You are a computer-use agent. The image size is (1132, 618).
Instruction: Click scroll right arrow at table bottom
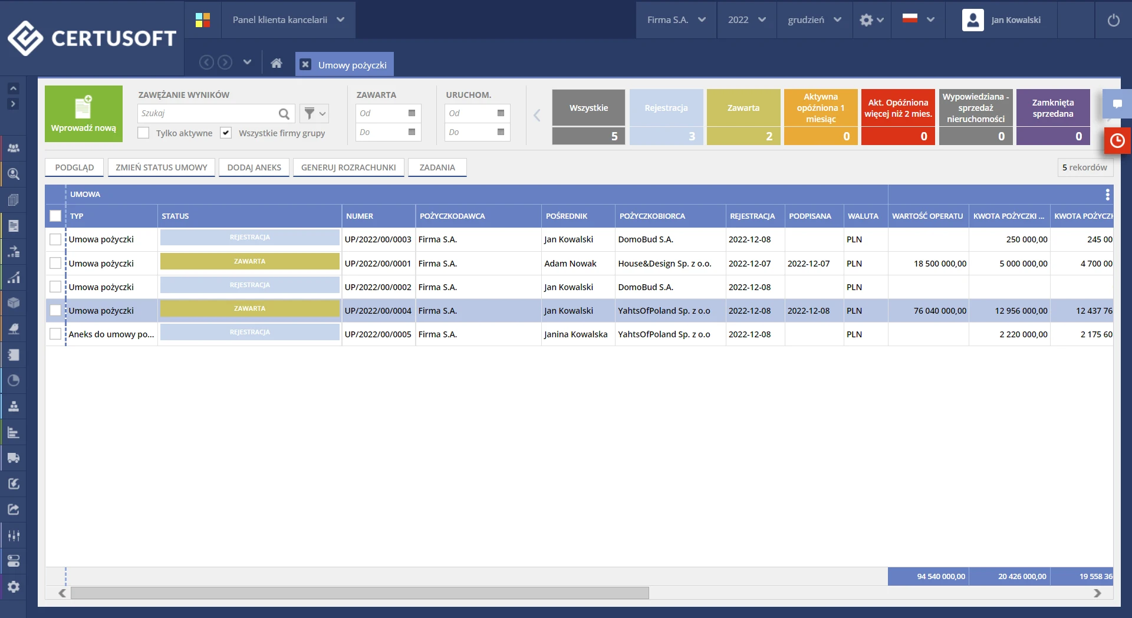[1097, 593]
